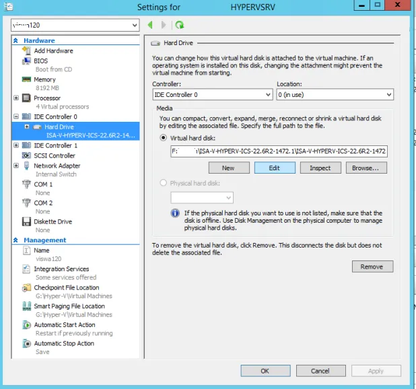Select the Diskette Drive tree item
Image resolution: width=416 pixels, height=389 pixels.
click(x=53, y=221)
